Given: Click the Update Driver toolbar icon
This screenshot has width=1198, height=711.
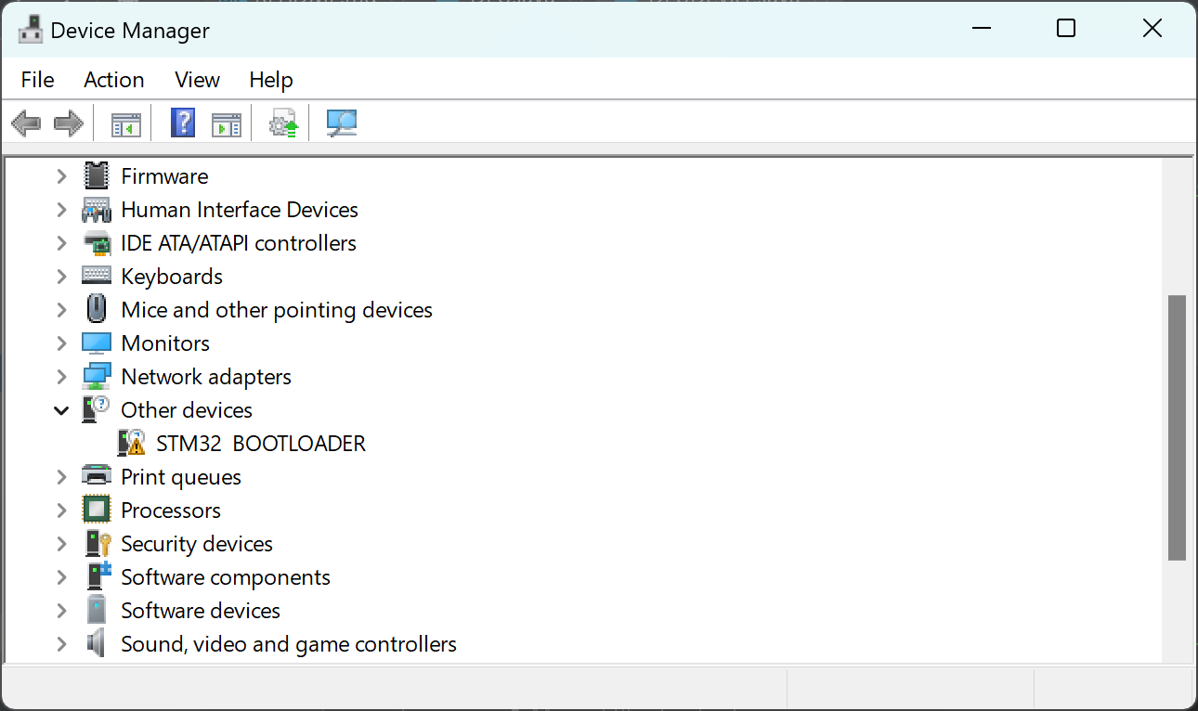Looking at the screenshot, I should point(283,122).
